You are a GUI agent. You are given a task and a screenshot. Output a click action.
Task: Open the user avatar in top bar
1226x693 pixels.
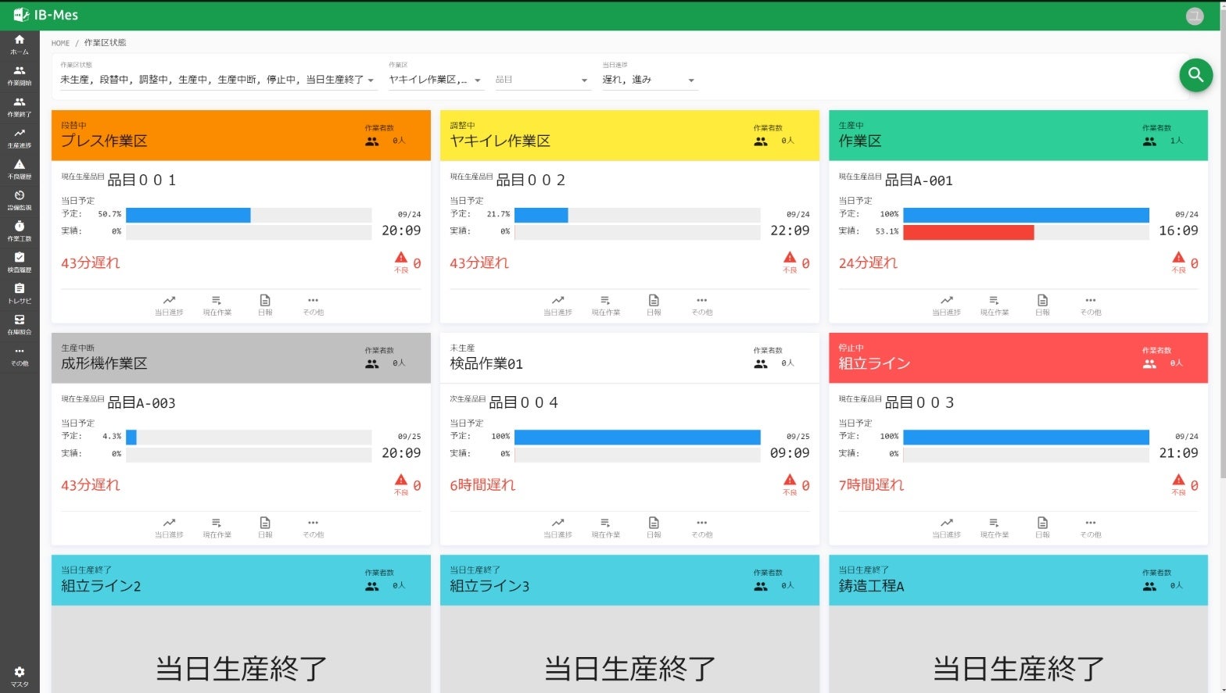(1194, 16)
